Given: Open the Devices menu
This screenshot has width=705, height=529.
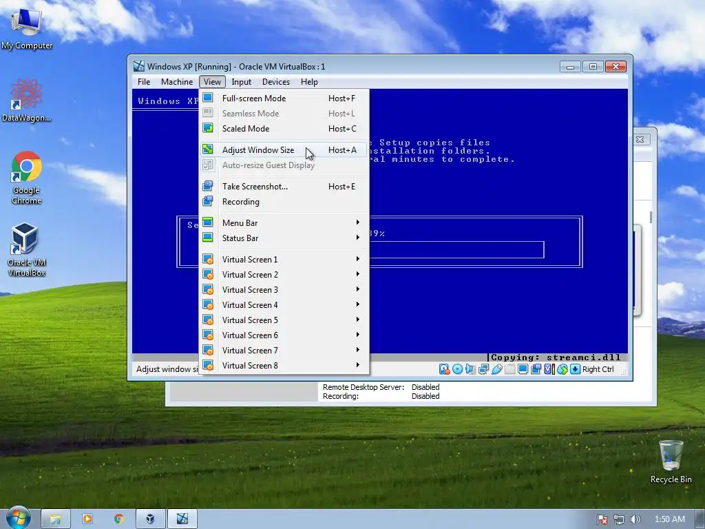Looking at the screenshot, I should 276,82.
